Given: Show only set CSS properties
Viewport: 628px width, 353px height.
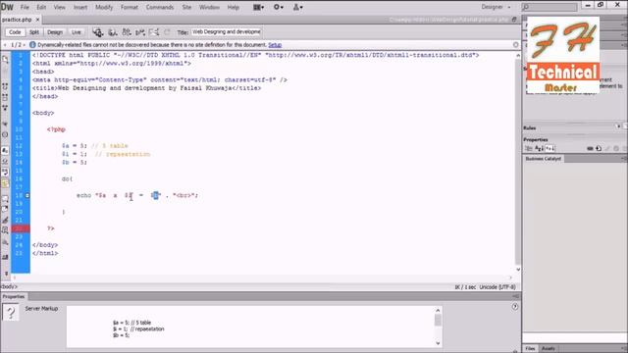Looking at the screenshot, I should [x=550, y=148].
